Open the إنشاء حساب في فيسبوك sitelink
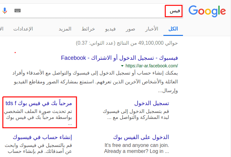231x157 pixels. (x=42, y=137)
